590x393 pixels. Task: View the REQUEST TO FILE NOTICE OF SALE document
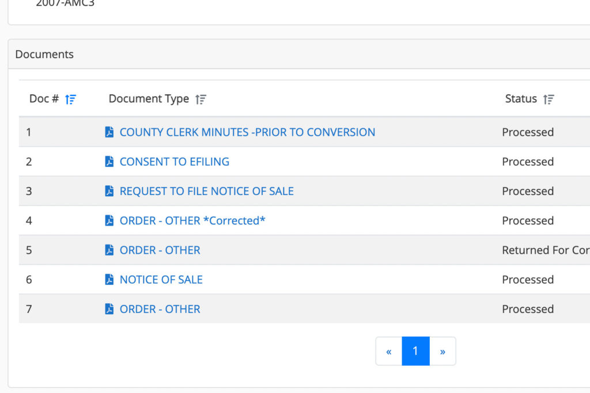(x=207, y=191)
